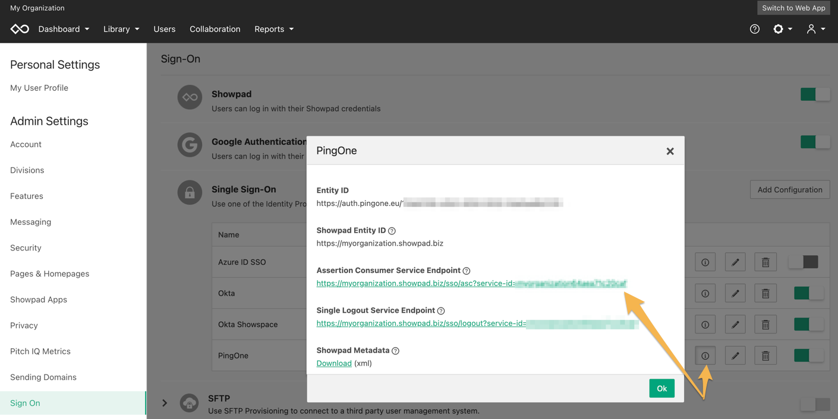Click Switch to Web App button
Image resolution: width=838 pixels, height=419 pixels.
click(x=793, y=8)
